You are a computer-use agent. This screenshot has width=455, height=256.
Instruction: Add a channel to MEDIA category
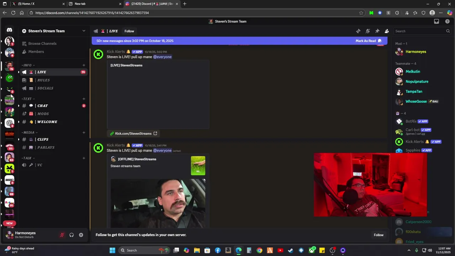click(84, 133)
